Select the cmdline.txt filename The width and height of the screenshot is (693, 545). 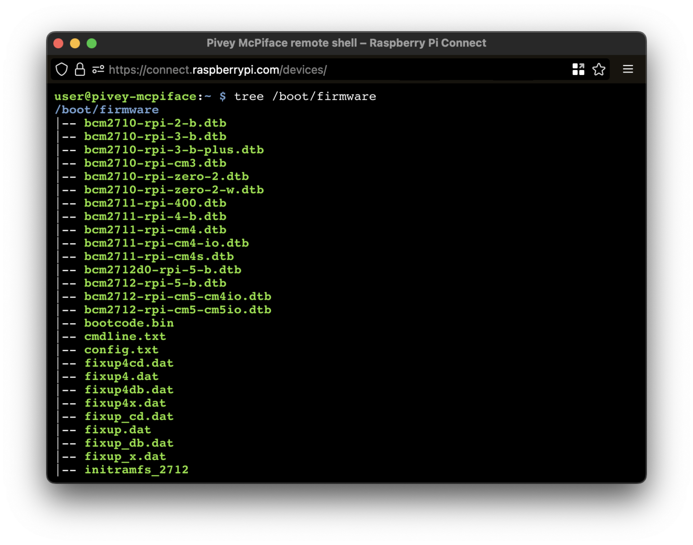coord(125,336)
